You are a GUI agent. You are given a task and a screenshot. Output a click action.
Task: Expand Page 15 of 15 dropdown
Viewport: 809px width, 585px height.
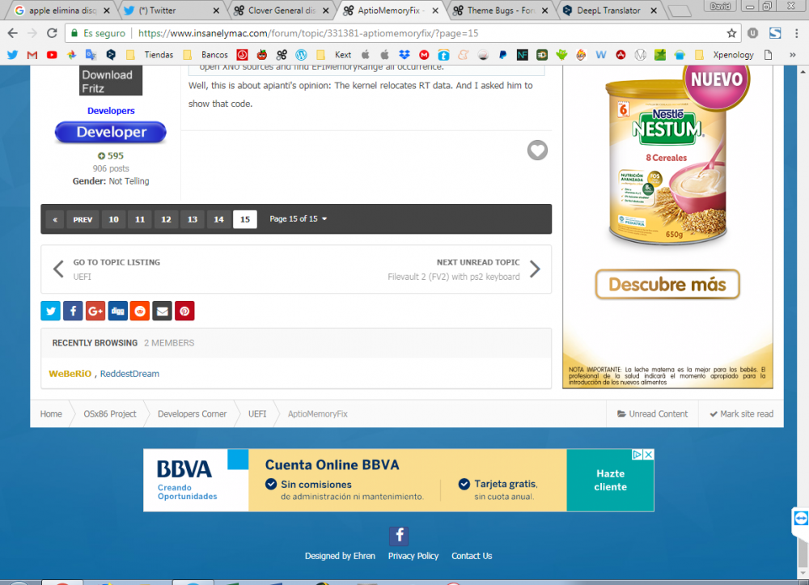[x=298, y=218]
